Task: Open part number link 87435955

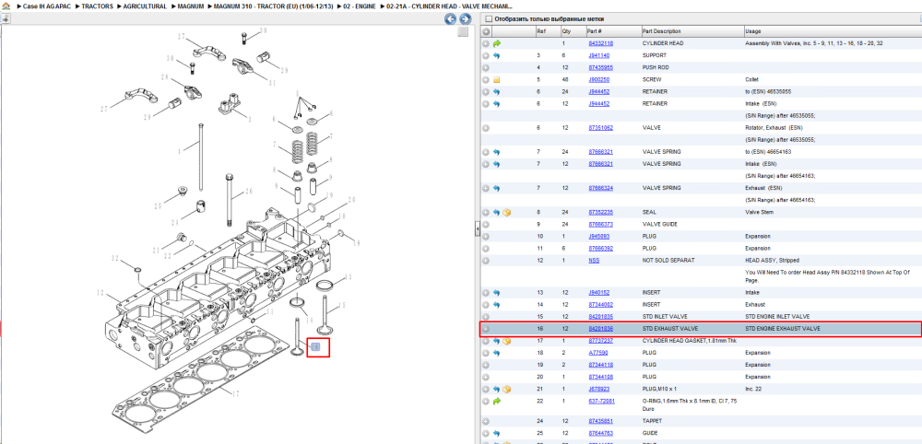Action: [x=600, y=67]
